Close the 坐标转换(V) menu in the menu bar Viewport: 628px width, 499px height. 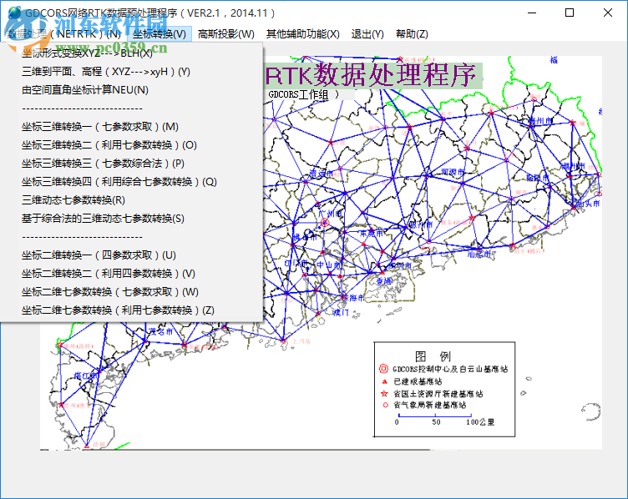tap(160, 34)
